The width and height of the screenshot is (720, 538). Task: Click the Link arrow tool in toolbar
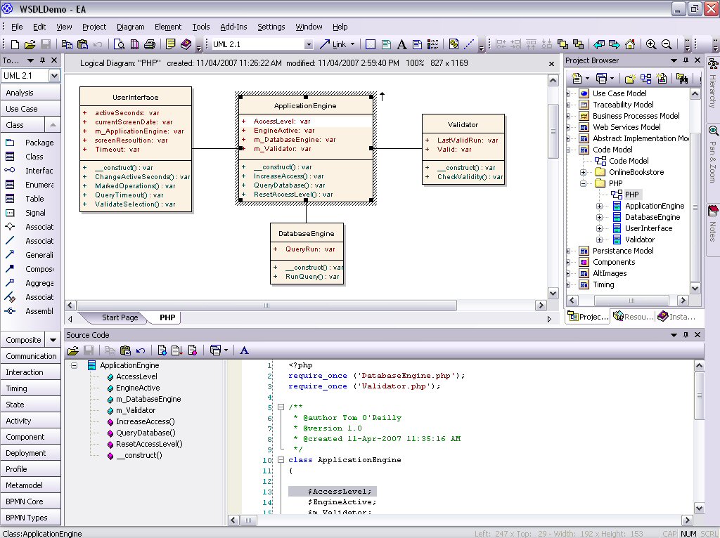pos(333,44)
